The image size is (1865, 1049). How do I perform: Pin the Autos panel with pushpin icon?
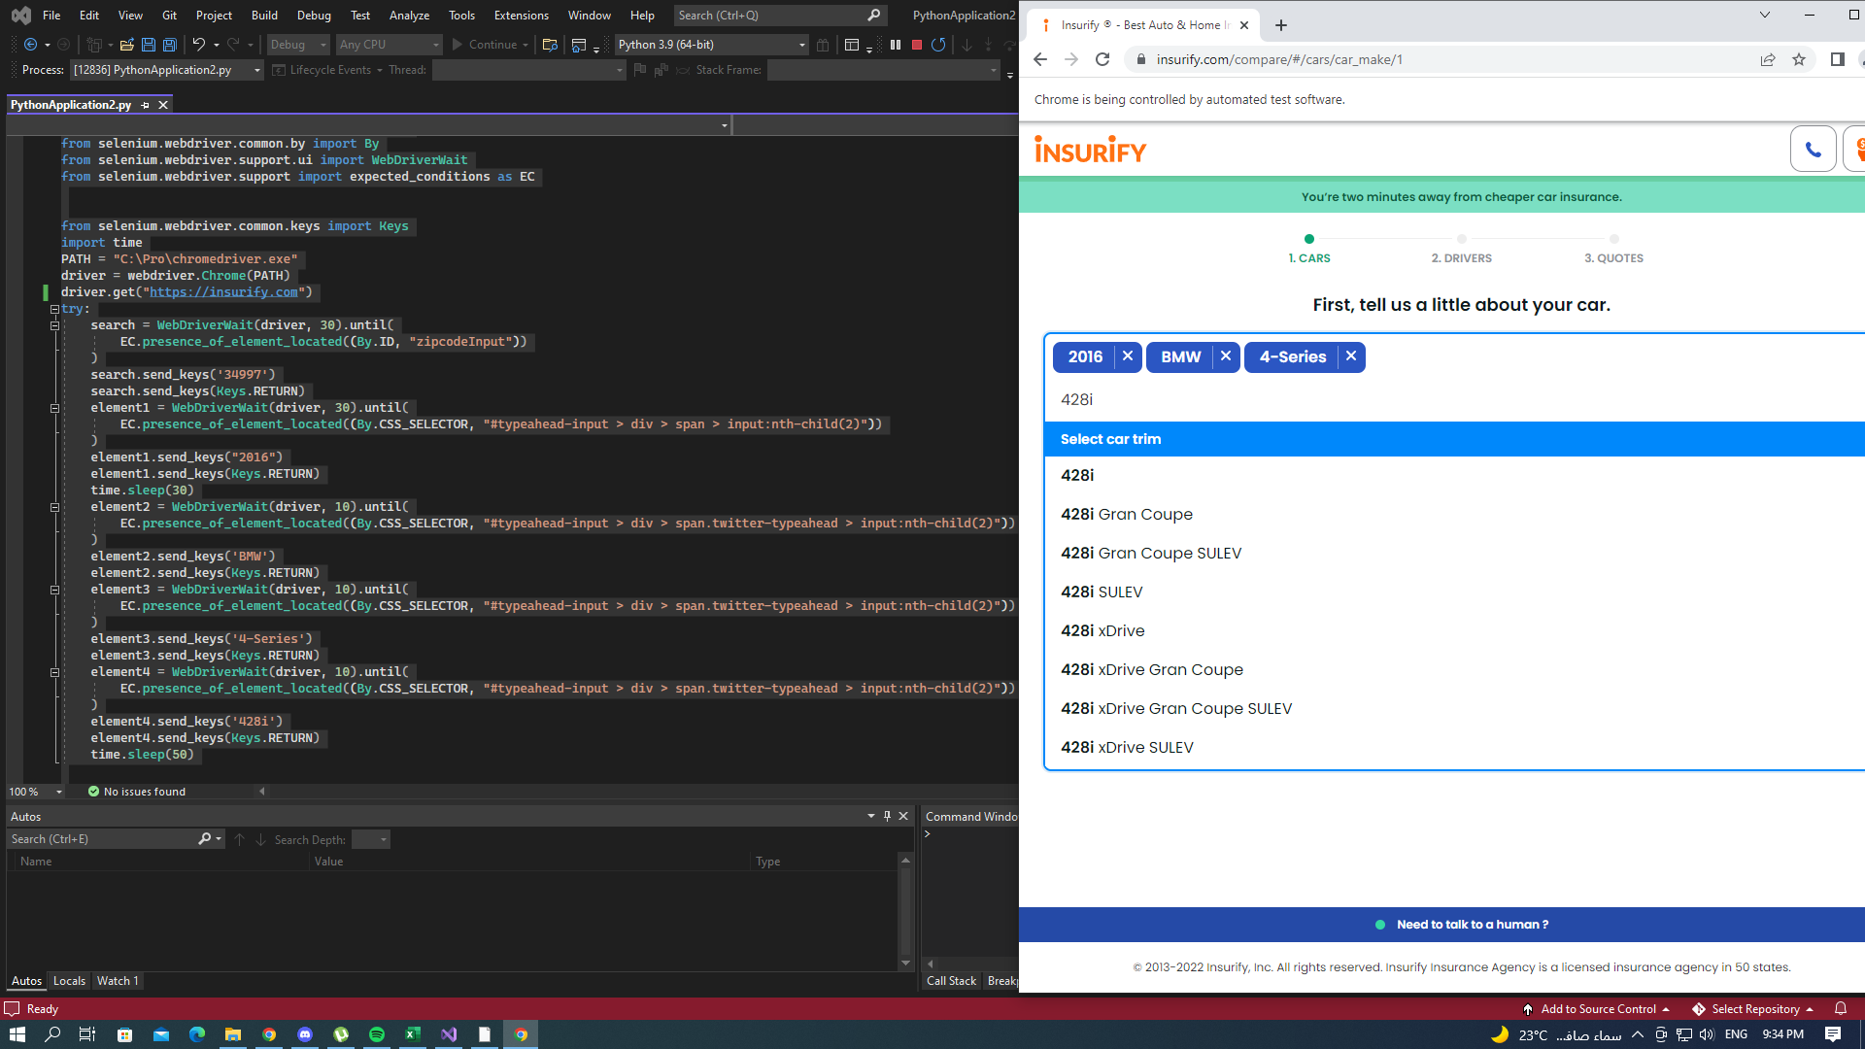(887, 816)
